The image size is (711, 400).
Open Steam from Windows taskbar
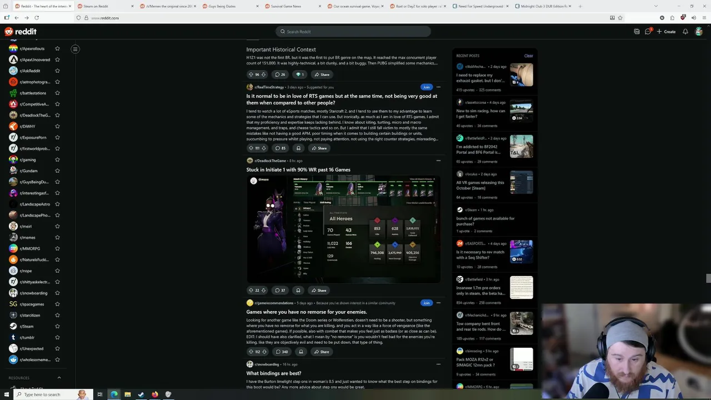(141, 394)
